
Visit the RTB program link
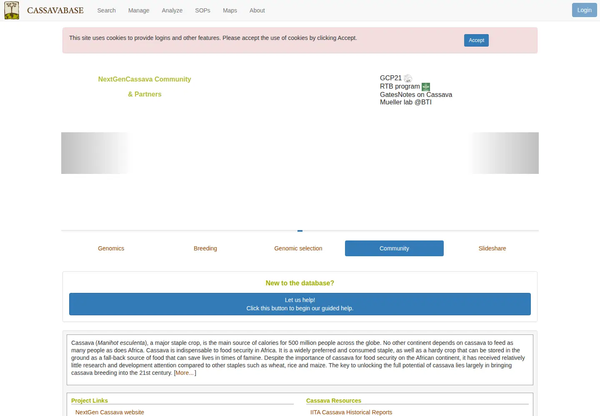[x=400, y=87]
